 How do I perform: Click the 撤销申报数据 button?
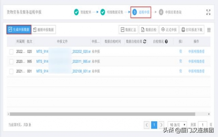pos(44,30)
